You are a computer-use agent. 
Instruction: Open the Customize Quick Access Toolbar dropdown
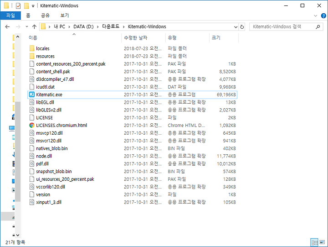33,6
